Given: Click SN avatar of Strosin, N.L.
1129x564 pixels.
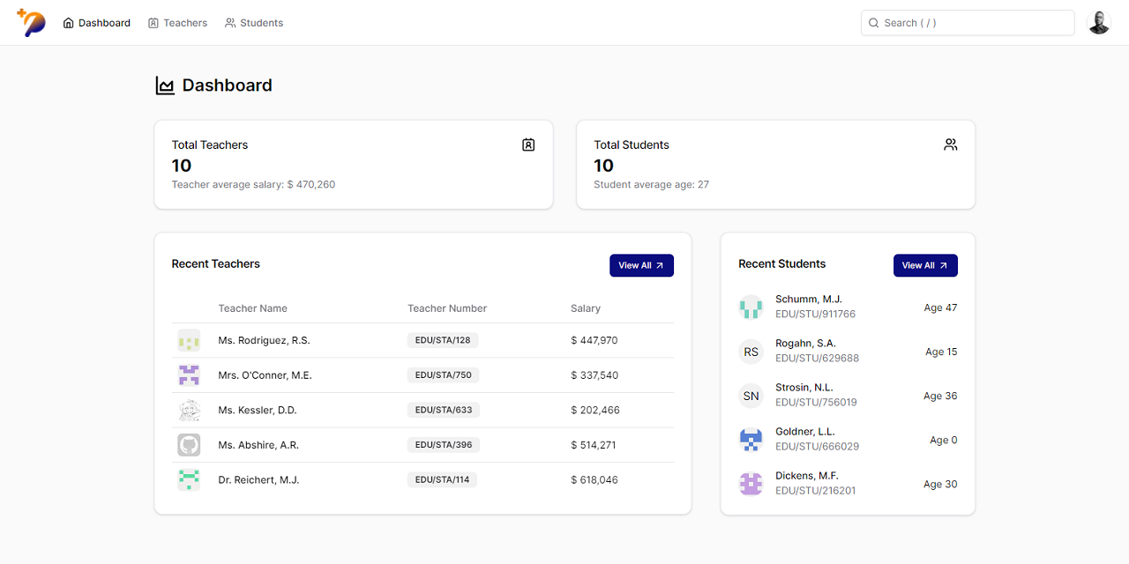Looking at the screenshot, I should [751, 396].
